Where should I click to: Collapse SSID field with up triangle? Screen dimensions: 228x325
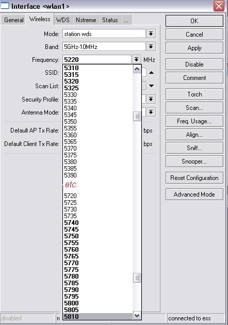click(151, 73)
